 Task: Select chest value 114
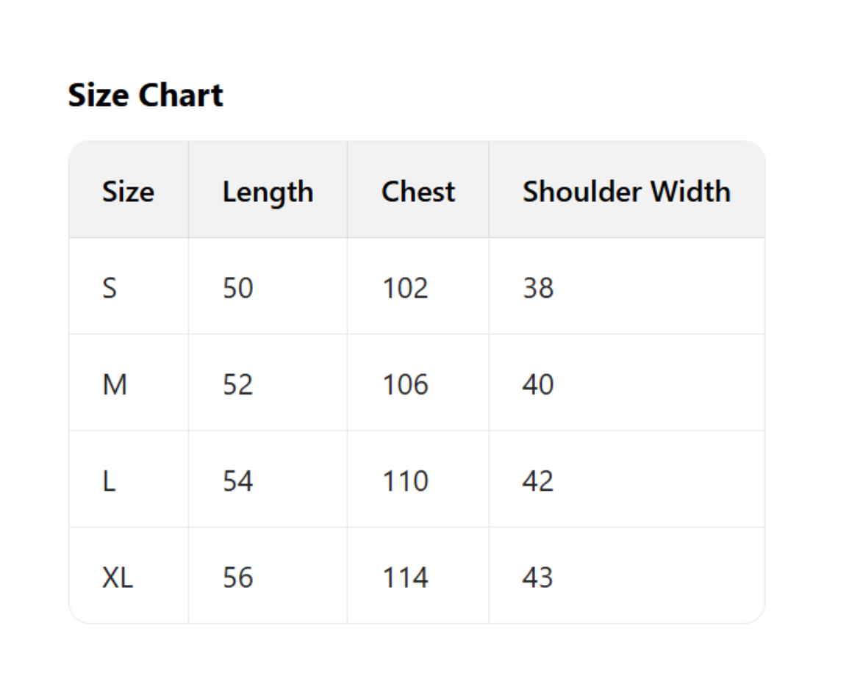pos(405,578)
